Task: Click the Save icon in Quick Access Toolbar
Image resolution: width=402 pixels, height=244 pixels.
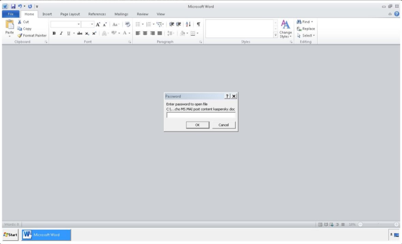Action: pyautogui.click(x=13, y=6)
